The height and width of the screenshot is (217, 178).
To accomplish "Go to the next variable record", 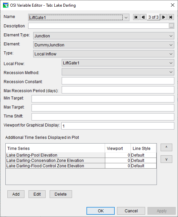I will point(164,17).
